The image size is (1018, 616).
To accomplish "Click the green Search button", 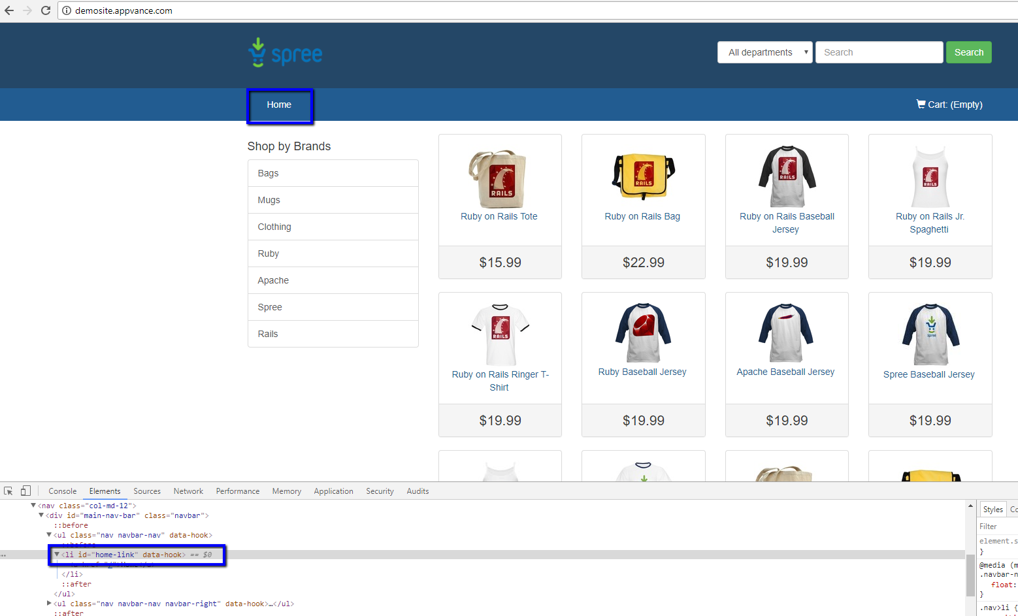I will (x=968, y=52).
